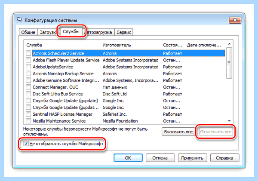Toggle AdobeUpdateService checkbox

[x=28, y=67]
